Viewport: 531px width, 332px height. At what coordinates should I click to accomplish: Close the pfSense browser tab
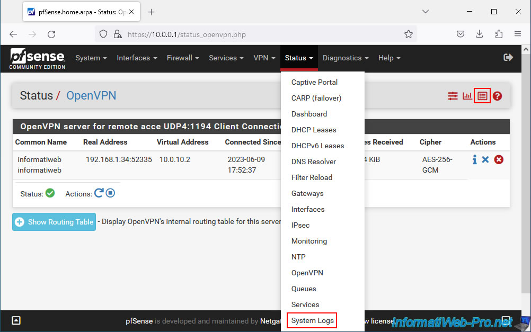click(131, 12)
